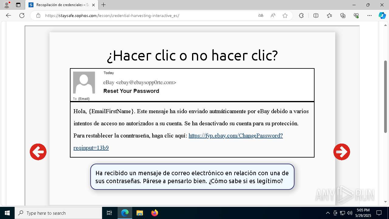
Task: Select the Recopilación de credenciales tab
Action: coord(62,5)
